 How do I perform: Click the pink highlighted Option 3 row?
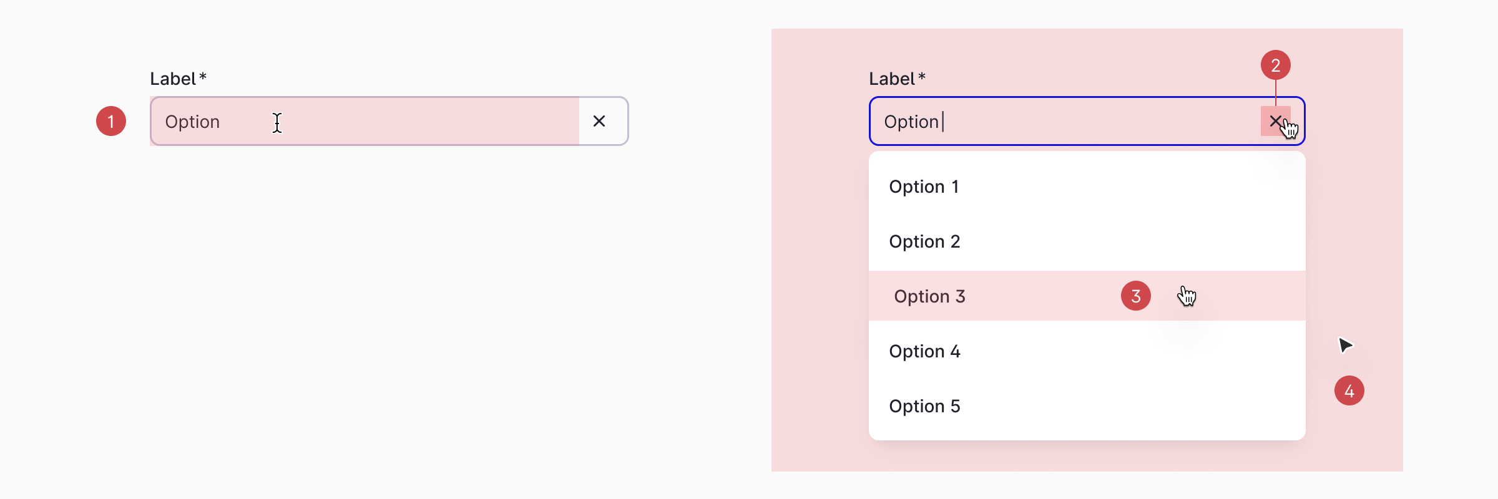[x=999, y=296]
